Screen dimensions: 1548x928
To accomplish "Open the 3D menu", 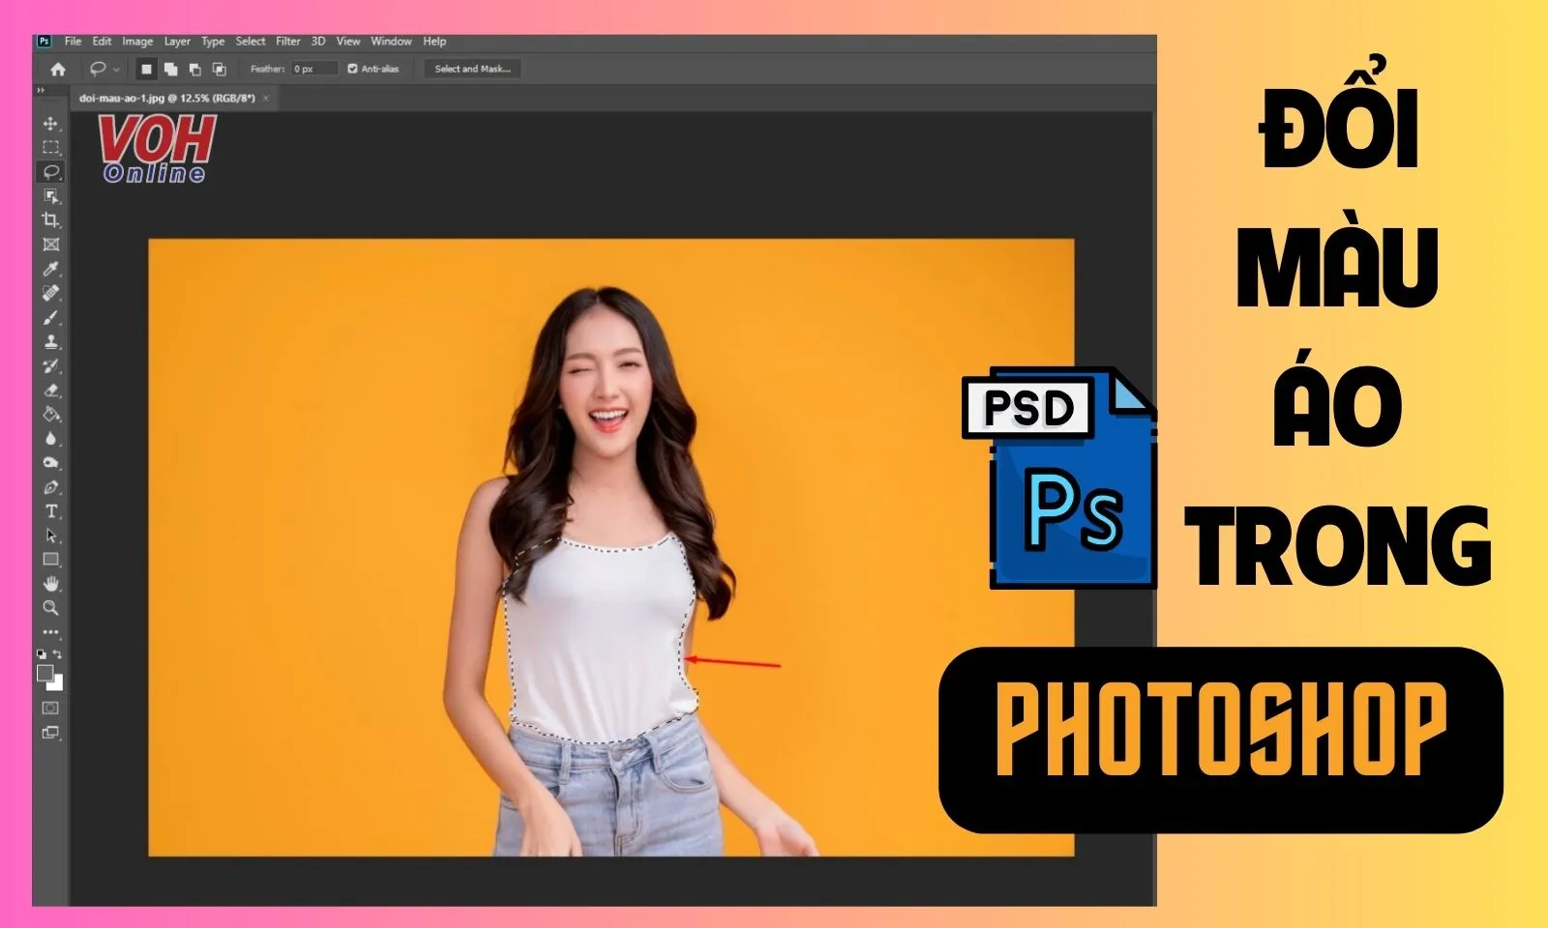I will point(318,42).
